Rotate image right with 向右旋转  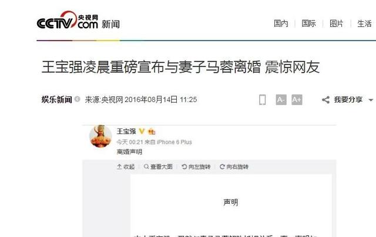point(234,167)
